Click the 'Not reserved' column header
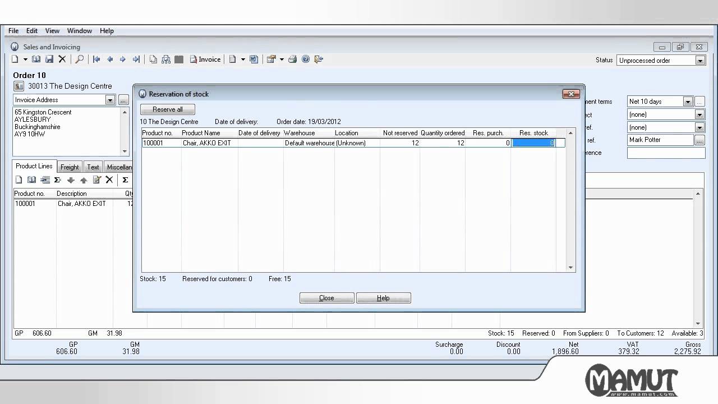This screenshot has width=718, height=404. pos(400,133)
